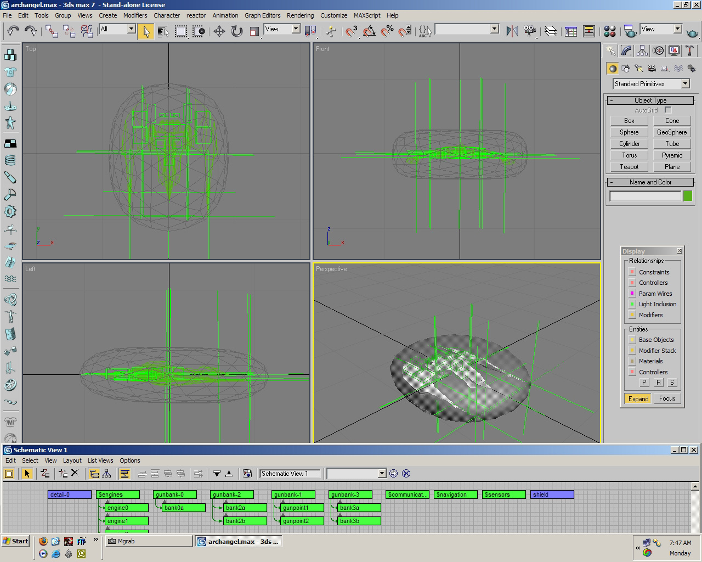
Task: Click the Expand button in Display panel
Action: click(638, 399)
